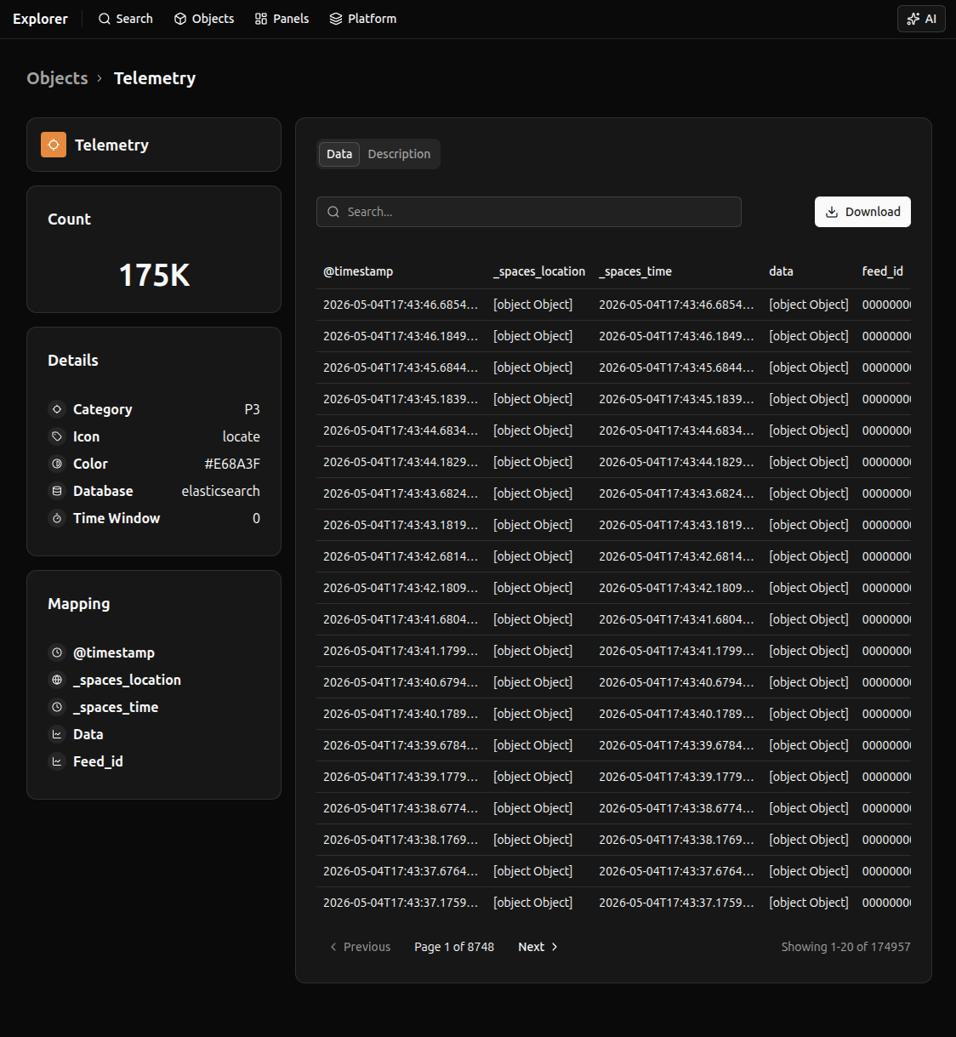The image size is (956, 1037).
Task: Click Feed_id in Mapping list
Action: pyautogui.click(x=98, y=761)
